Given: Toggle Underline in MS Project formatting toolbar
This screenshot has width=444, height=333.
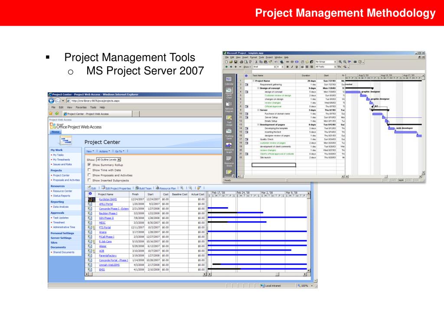Looking at the screenshot, I should [x=297, y=67].
